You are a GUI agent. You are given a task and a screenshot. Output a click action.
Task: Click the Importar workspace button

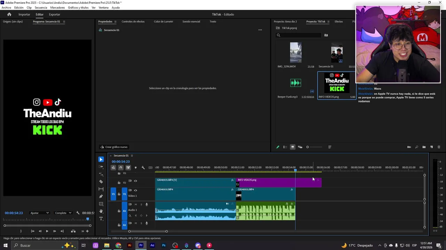pos(24,14)
